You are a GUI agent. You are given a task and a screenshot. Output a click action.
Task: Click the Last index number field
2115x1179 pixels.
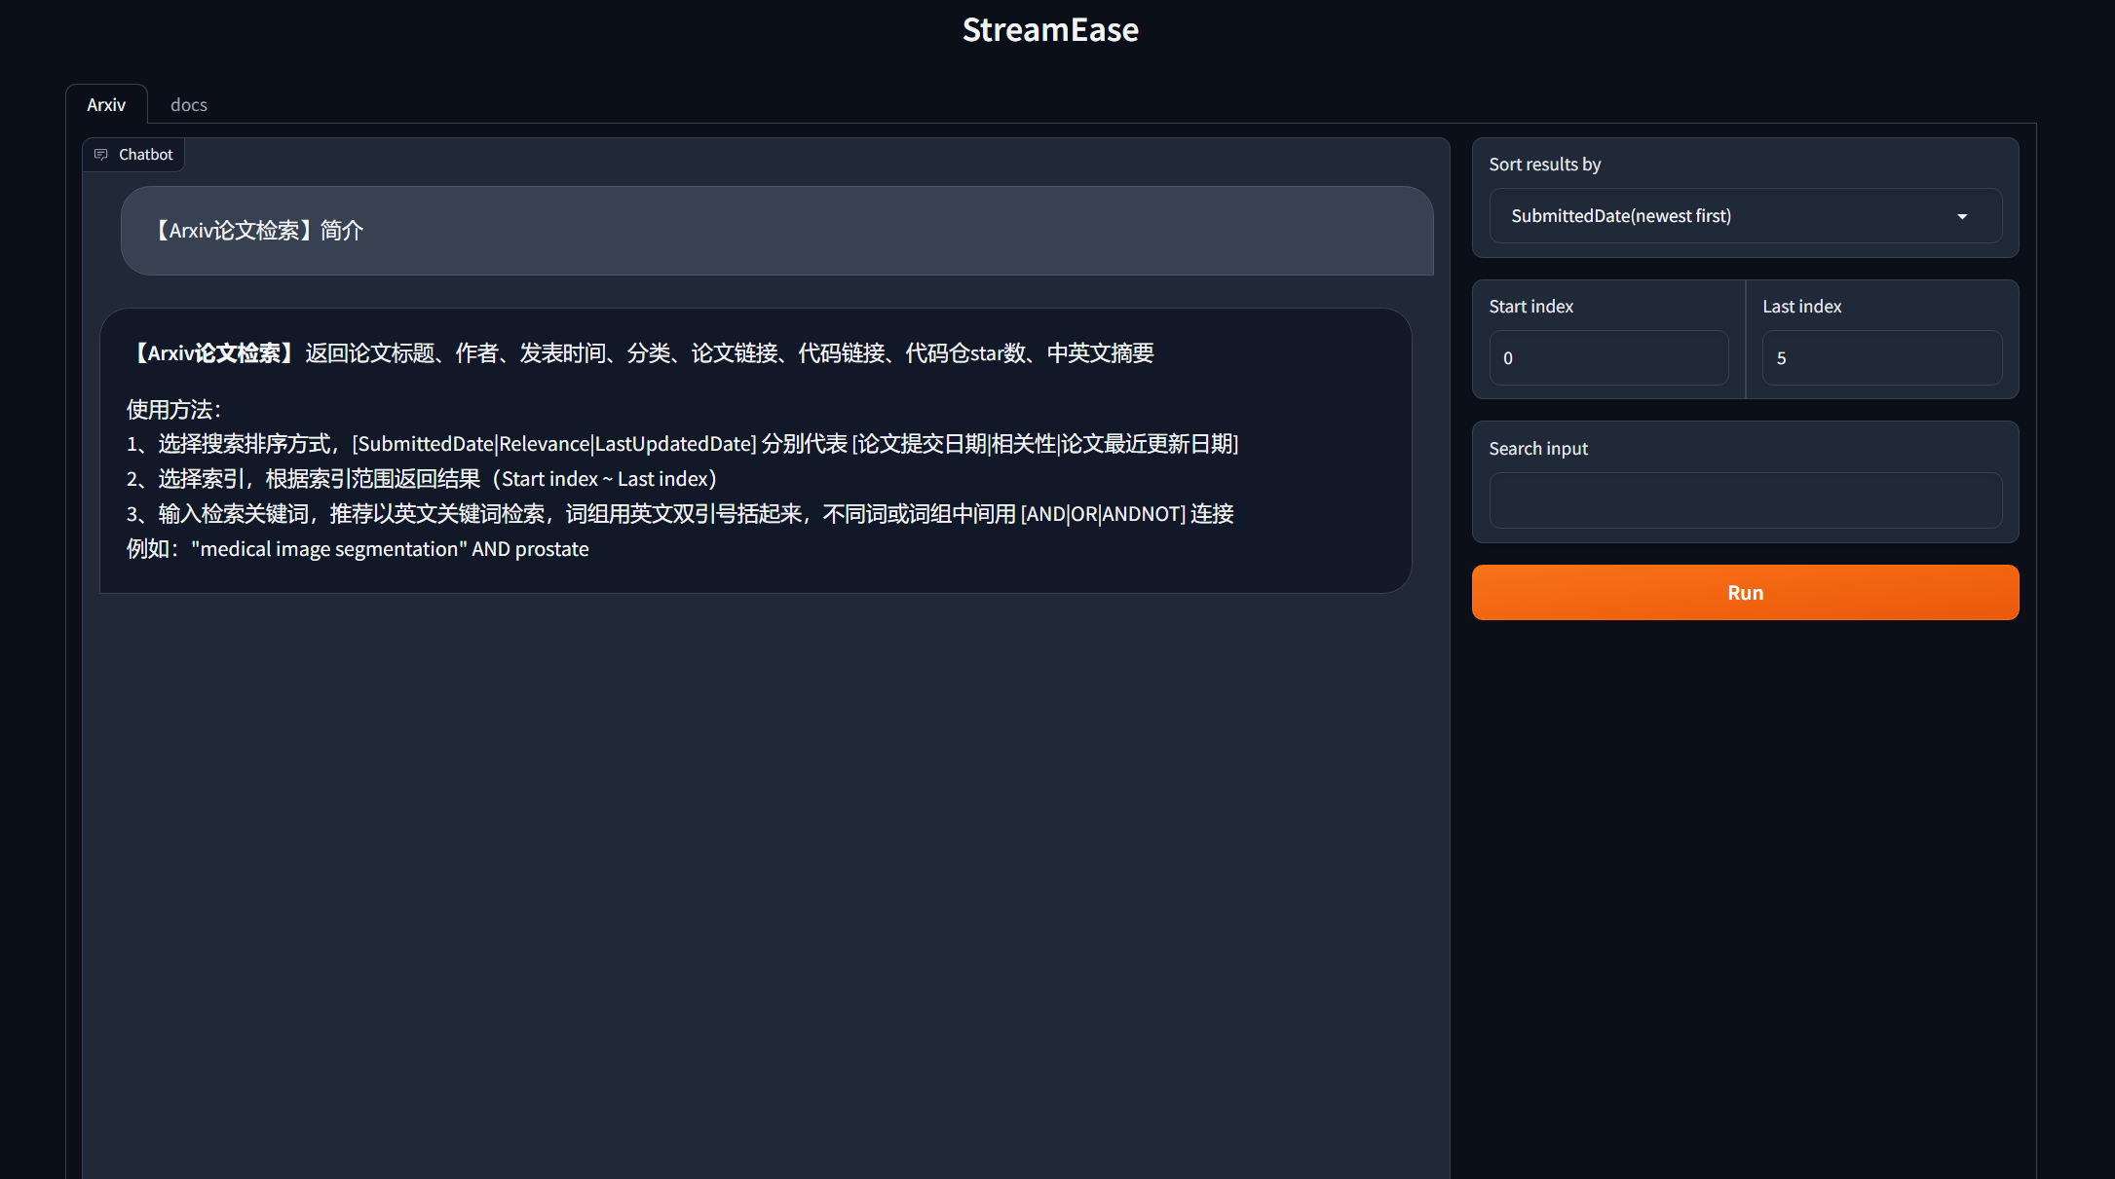pos(1881,358)
